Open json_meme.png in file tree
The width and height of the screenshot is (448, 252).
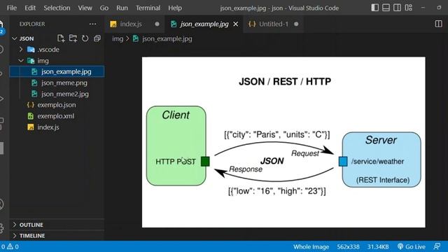(57, 83)
